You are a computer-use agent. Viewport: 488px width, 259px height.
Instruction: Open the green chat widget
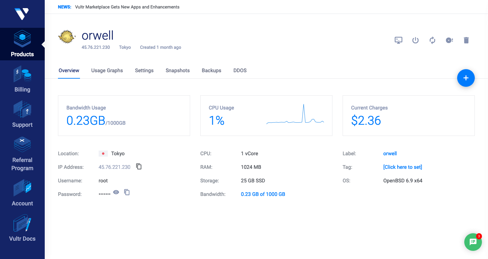point(473,242)
